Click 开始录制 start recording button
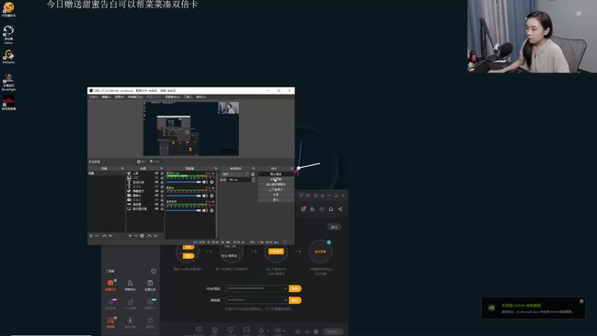 point(275,179)
